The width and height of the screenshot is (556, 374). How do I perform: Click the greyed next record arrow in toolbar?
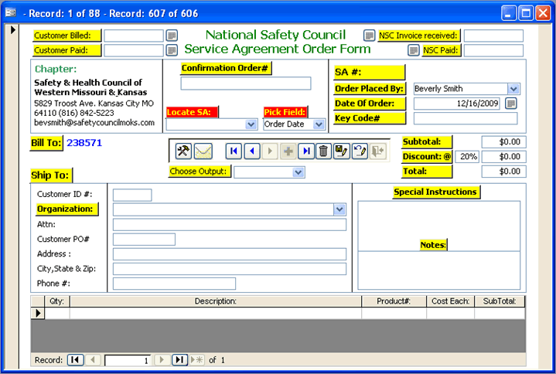point(270,151)
